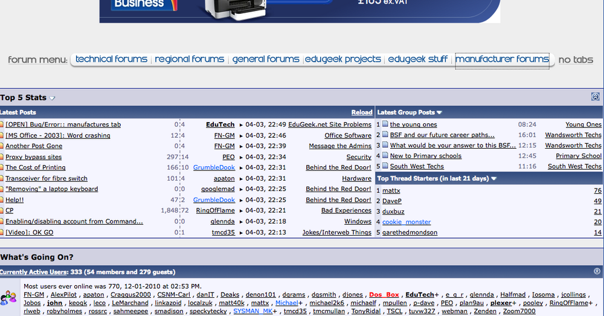Open '[OPEN] Bug/Error:: manufactures tab' thread

click(63, 124)
